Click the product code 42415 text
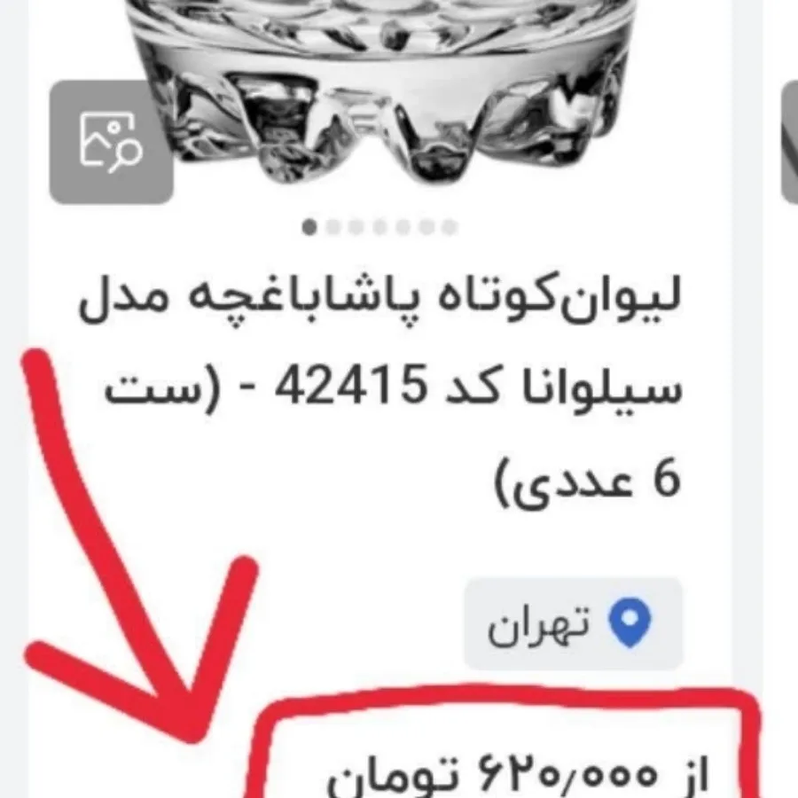Image resolution: width=798 pixels, height=798 pixels. click(350, 384)
